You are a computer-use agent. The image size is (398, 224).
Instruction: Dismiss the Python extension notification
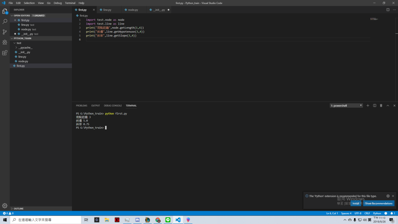(393, 196)
